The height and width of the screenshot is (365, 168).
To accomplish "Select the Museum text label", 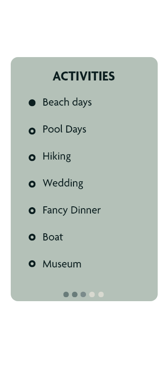I will [x=62, y=264].
